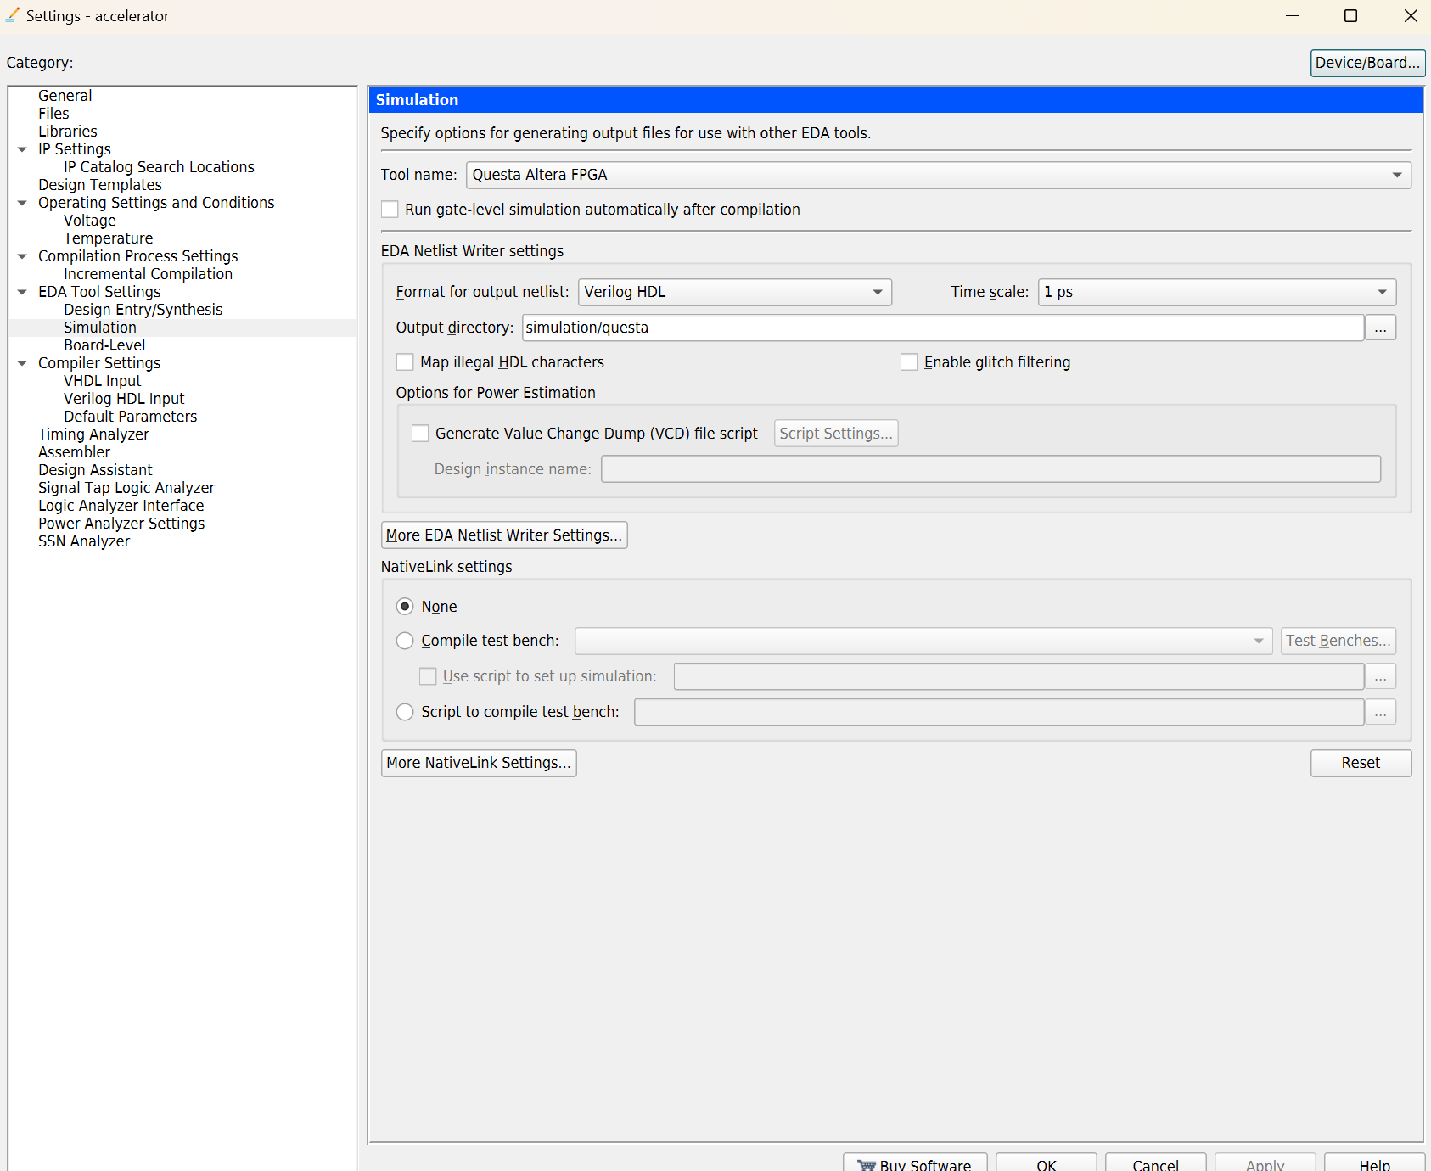Open the Files category
The image size is (1431, 1171).
tap(53, 114)
